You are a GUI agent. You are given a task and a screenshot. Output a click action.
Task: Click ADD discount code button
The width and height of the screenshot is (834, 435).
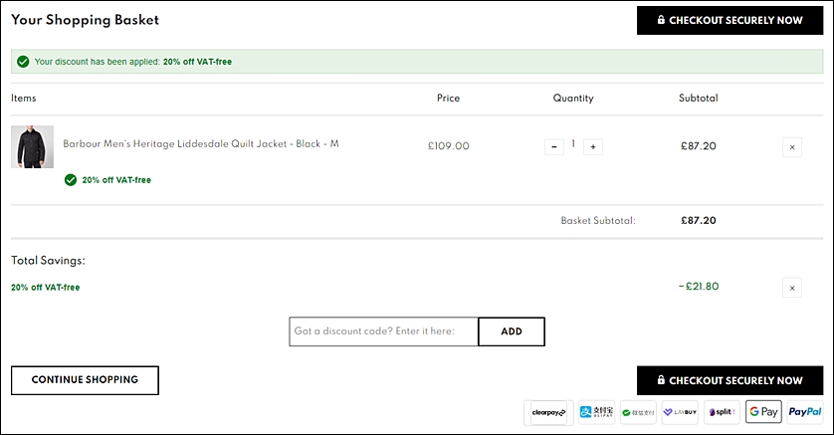512,331
